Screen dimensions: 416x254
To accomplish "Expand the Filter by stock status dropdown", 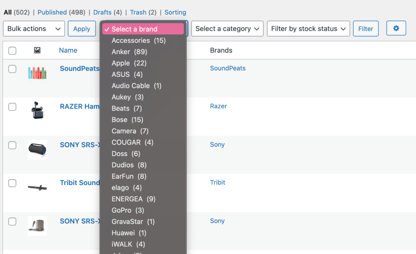I will [x=308, y=28].
